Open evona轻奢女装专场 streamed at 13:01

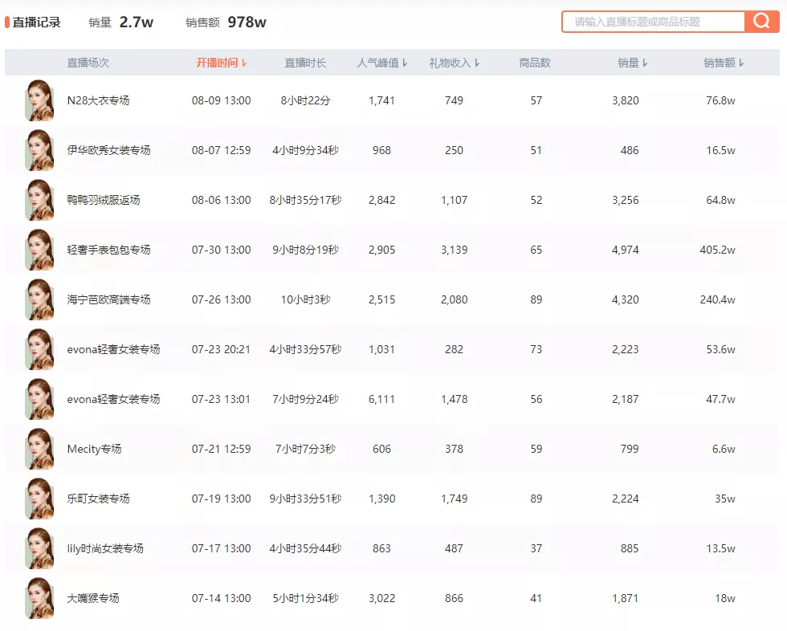[113, 399]
